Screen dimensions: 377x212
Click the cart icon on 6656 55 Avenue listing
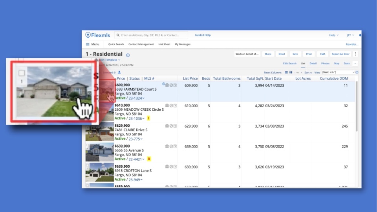tap(167, 146)
